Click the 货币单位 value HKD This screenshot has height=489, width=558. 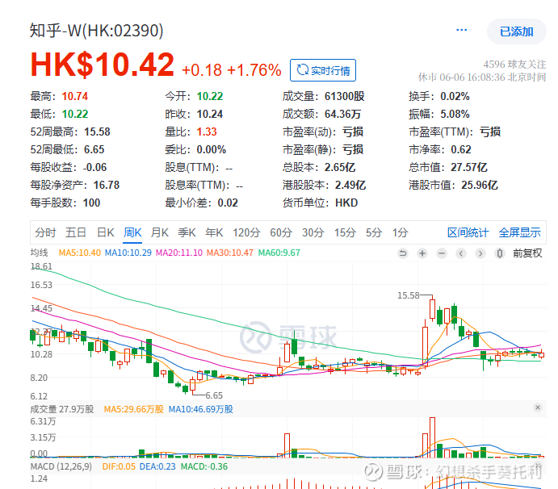[346, 203]
